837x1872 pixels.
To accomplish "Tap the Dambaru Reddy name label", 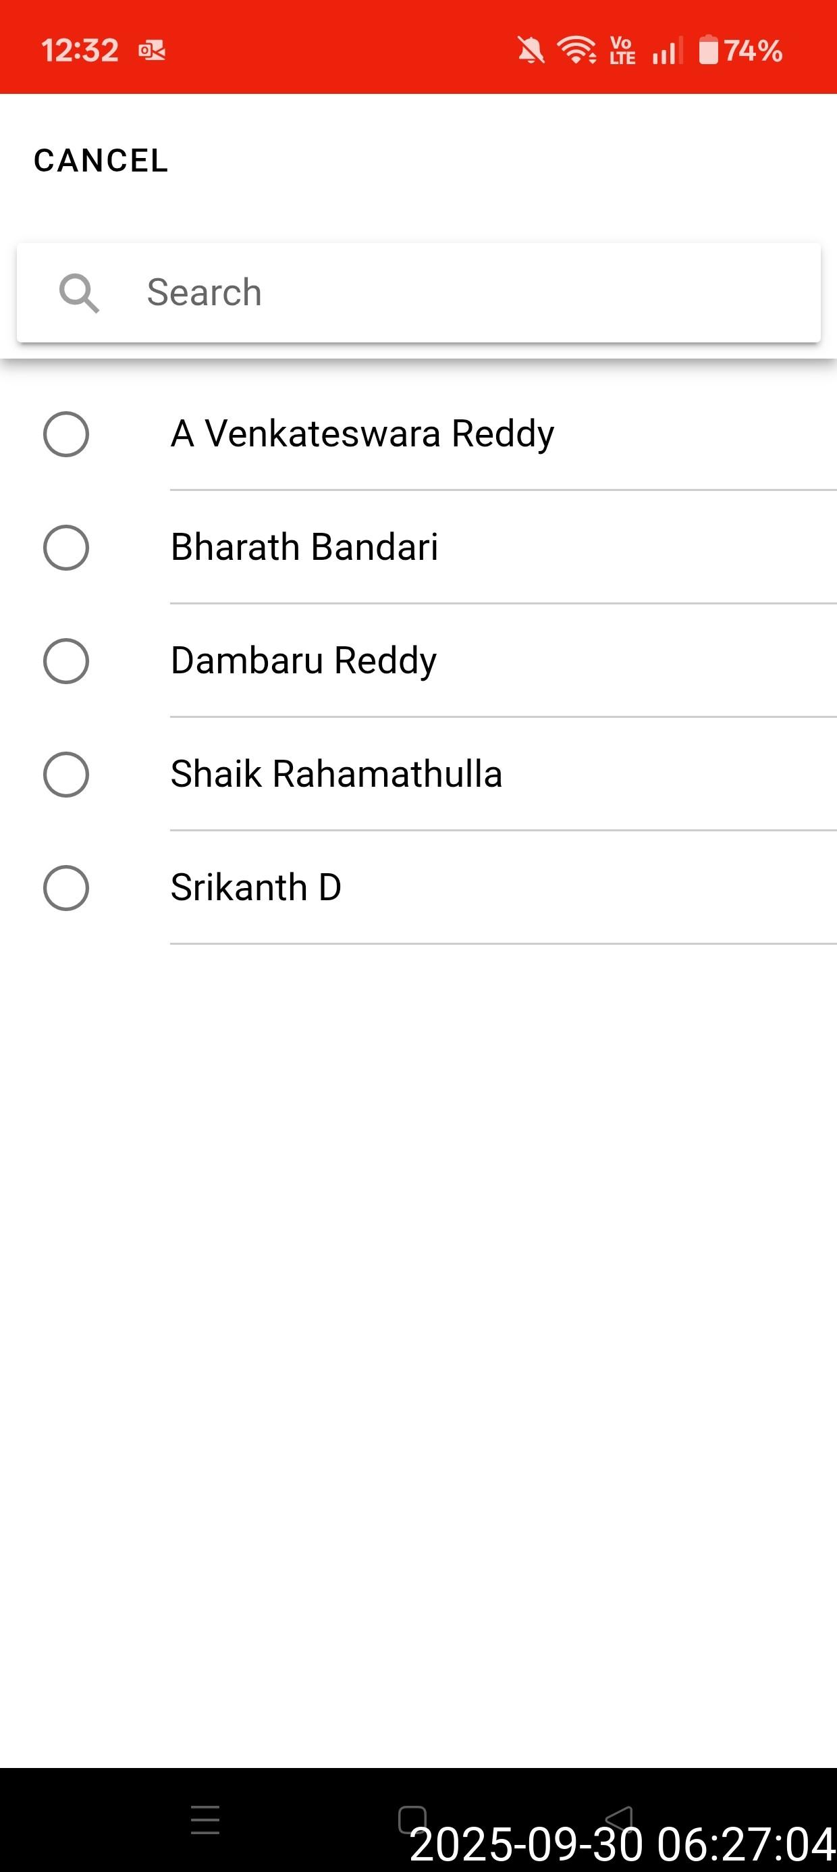I will point(304,660).
